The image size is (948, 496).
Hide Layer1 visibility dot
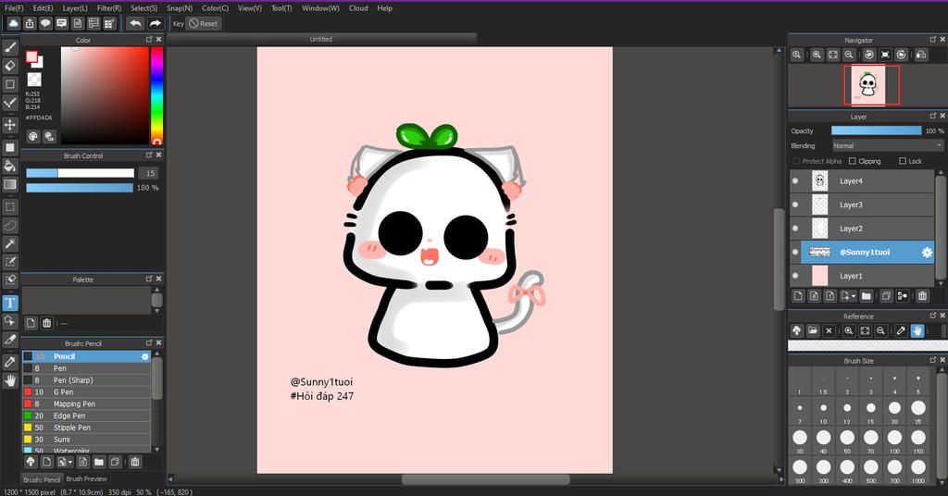(x=795, y=276)
